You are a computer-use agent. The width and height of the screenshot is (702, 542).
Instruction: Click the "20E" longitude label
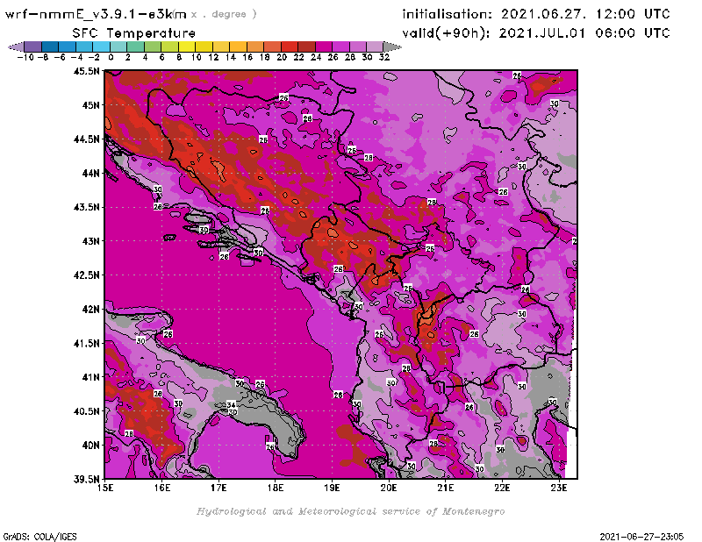(x=389, y=488)
